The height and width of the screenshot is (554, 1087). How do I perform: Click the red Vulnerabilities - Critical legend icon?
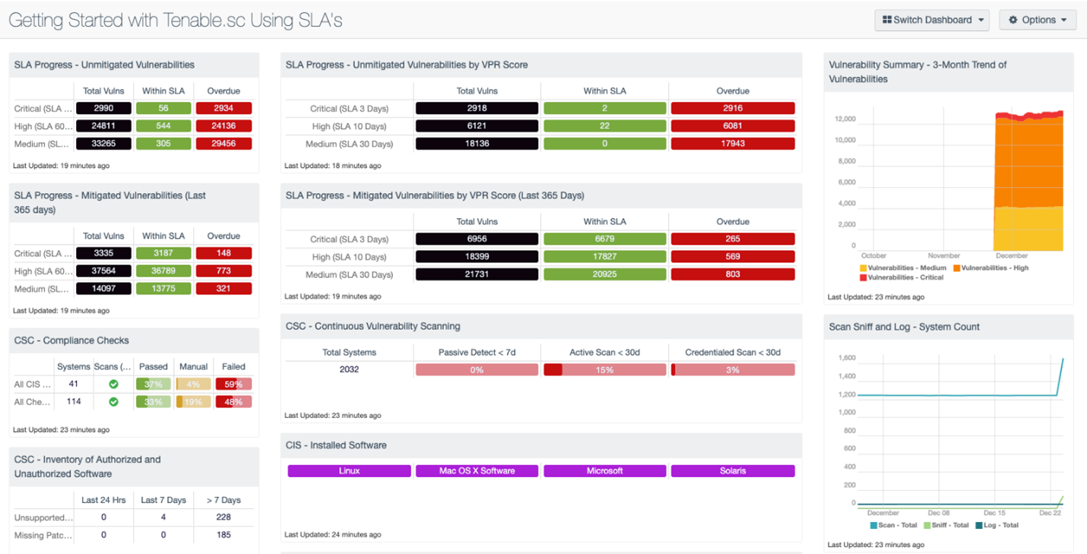click(864, 277)
